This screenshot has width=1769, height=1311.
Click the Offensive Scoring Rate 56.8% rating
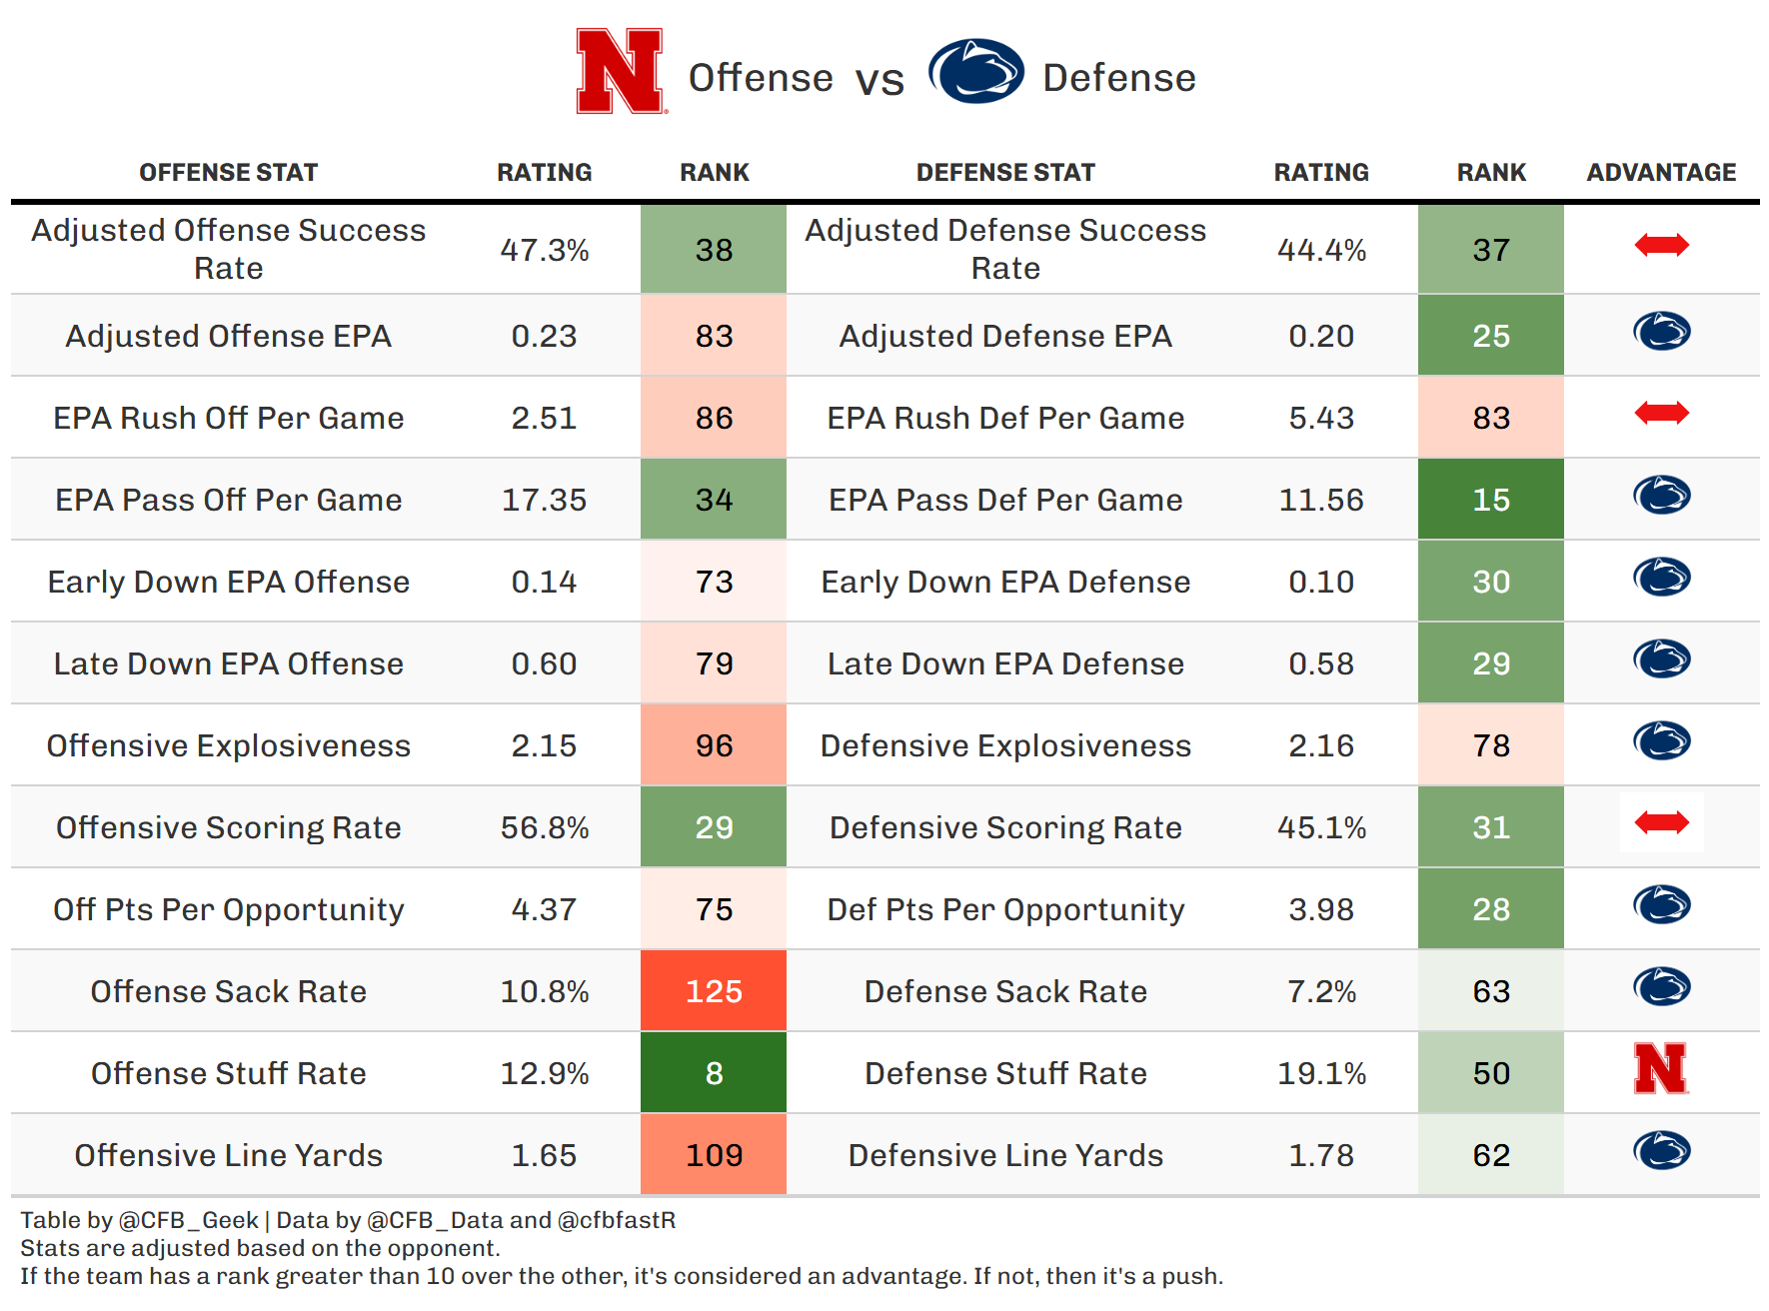[545, 827]
